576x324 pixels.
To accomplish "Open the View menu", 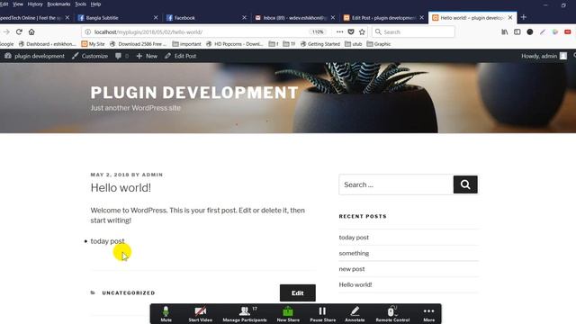I will [18, 4].
